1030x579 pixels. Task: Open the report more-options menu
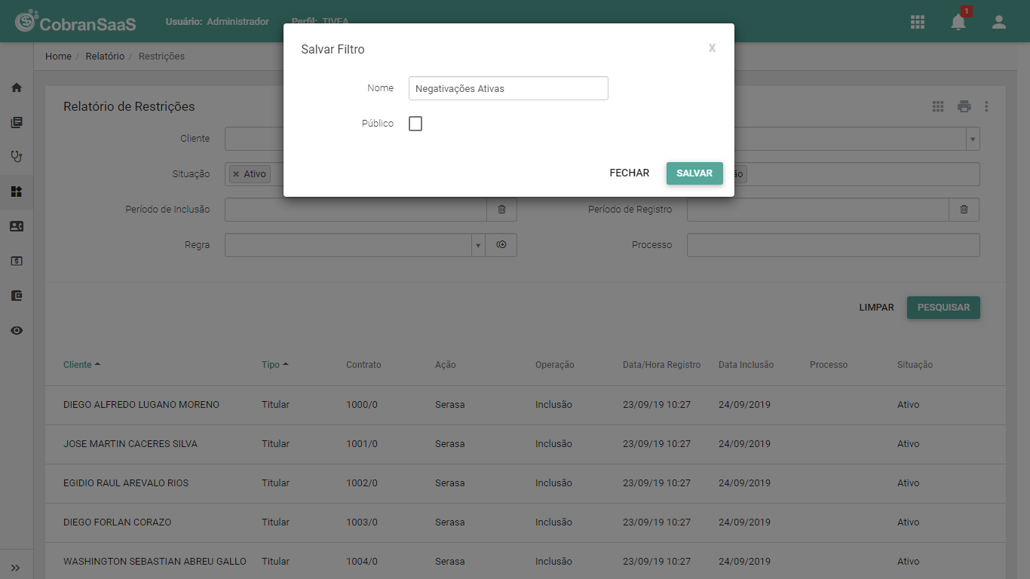pos(986,106)
